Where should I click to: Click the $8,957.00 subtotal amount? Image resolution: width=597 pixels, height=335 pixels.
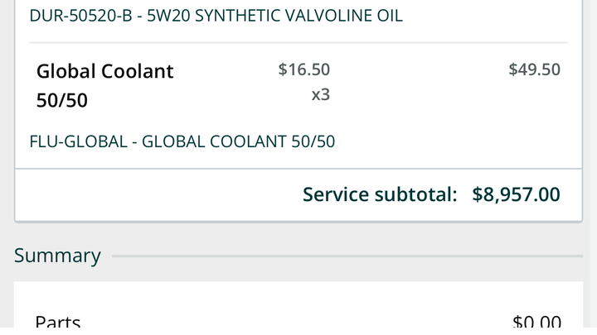516,194
